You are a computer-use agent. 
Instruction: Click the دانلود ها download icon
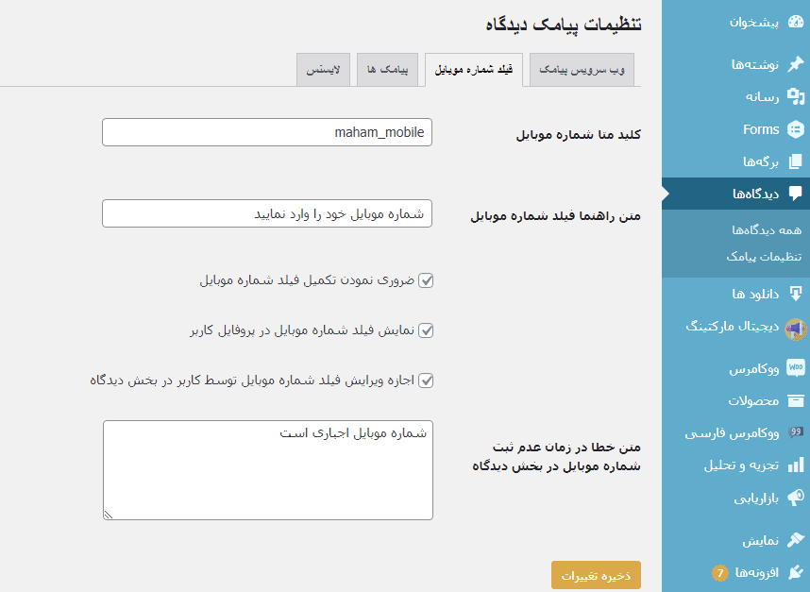tap(796, 294)
